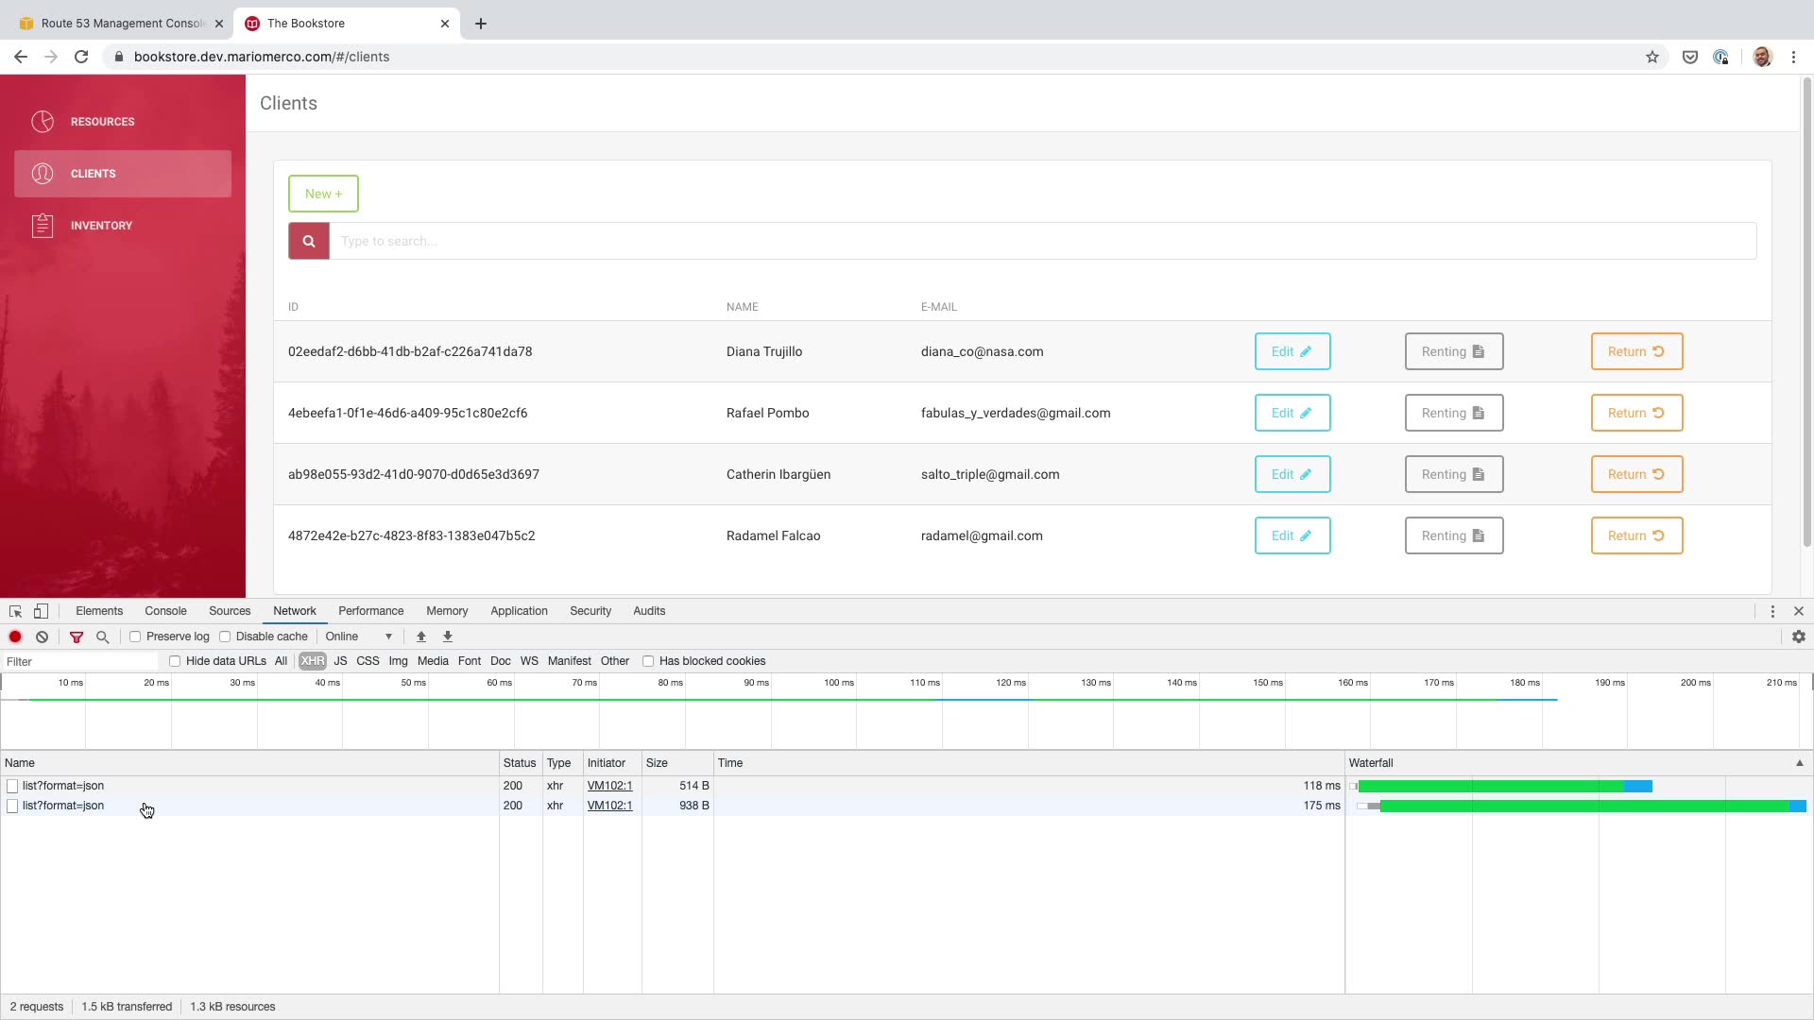
Task: Click the Type to search field
Action: pos(1039,241)
